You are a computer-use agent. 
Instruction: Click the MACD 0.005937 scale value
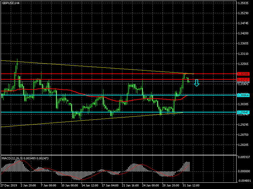point(244,157)
